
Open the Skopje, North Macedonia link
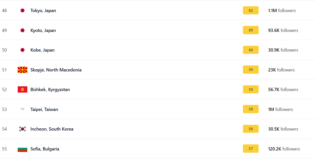(x=56, y=70)
